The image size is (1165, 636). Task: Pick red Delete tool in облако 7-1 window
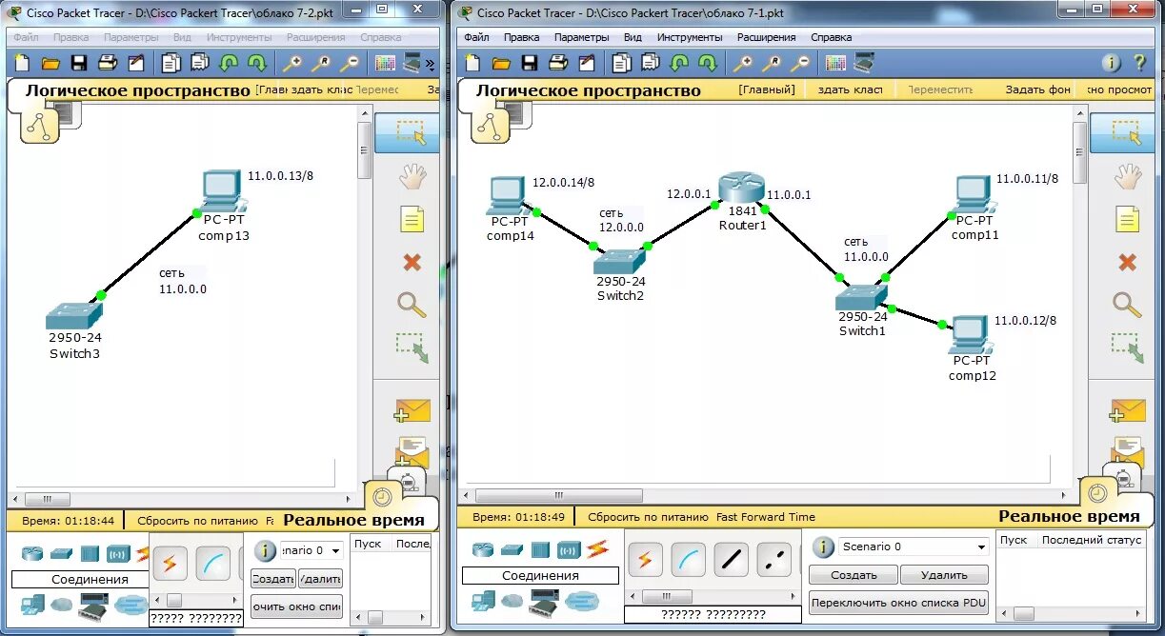(x=1127, y=262)
